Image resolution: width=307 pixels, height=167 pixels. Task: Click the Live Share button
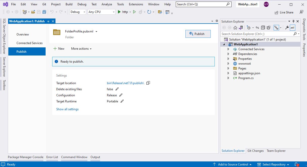pyautogui.click(x=284, y=12)
